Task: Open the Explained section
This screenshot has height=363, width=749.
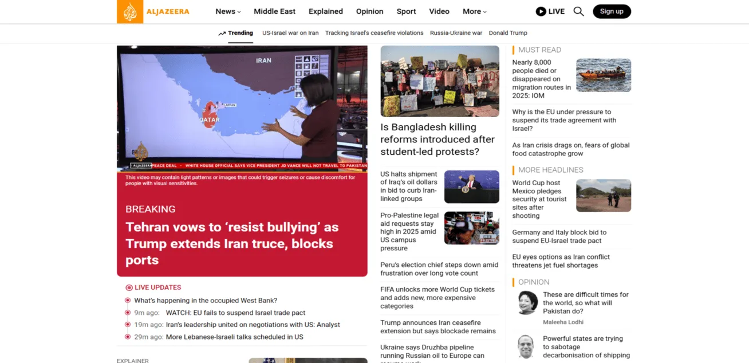Action: click(x=325, y=11)
